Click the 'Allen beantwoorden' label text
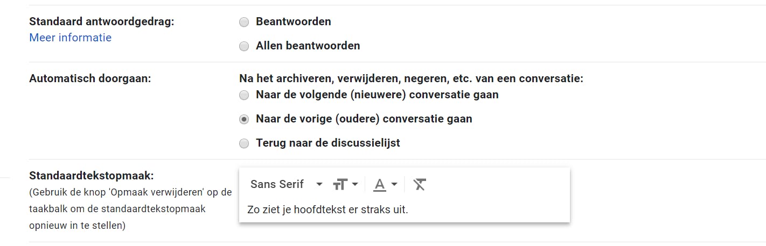This screenshot has width=766, height=246. coord(308,46)
